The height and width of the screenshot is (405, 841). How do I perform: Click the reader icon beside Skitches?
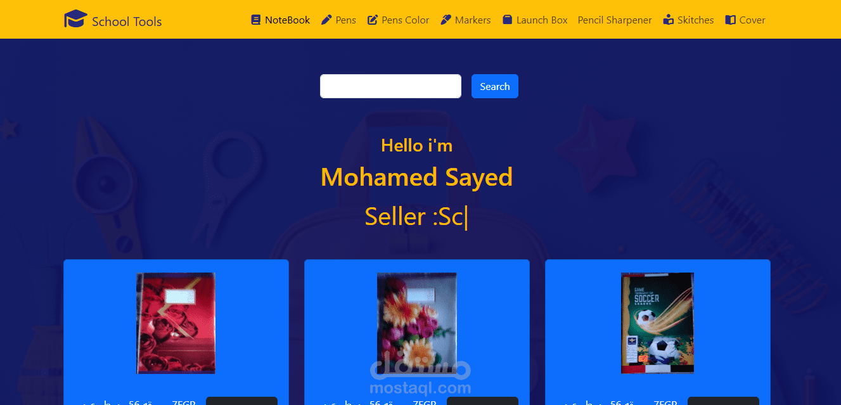(x=668, y=20)
